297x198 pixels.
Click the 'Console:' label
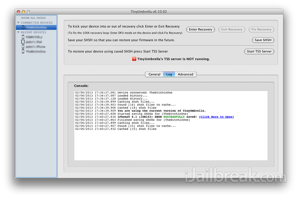[81, 86]
